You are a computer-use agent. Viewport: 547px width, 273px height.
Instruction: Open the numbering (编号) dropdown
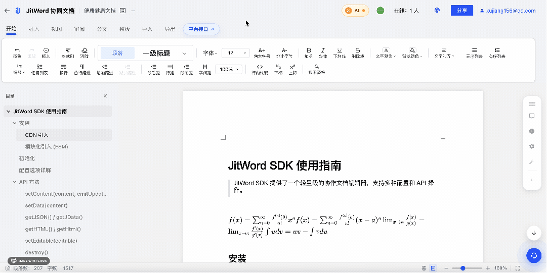[19, 69]
